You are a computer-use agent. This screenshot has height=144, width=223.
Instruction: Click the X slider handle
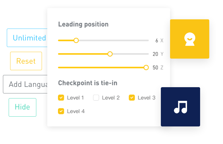[x=76, y=40]
